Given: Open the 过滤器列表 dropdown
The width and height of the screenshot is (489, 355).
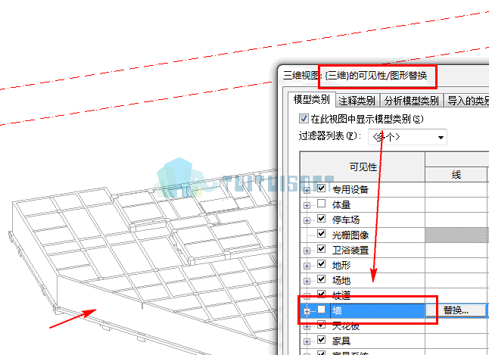Looking at the screenshot, I should [x=407, y=137].
